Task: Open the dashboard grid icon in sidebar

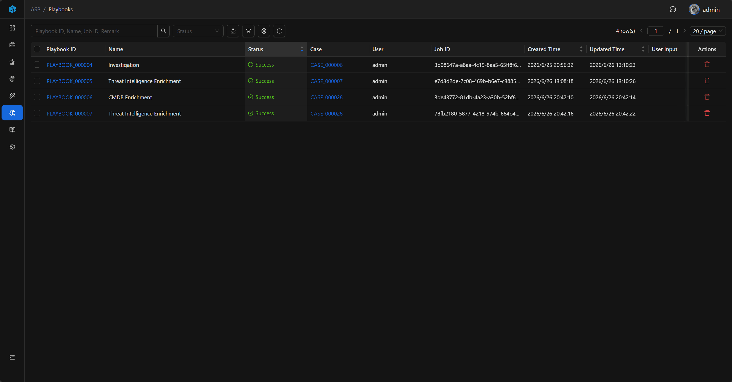Action: (x=12, y=28)
